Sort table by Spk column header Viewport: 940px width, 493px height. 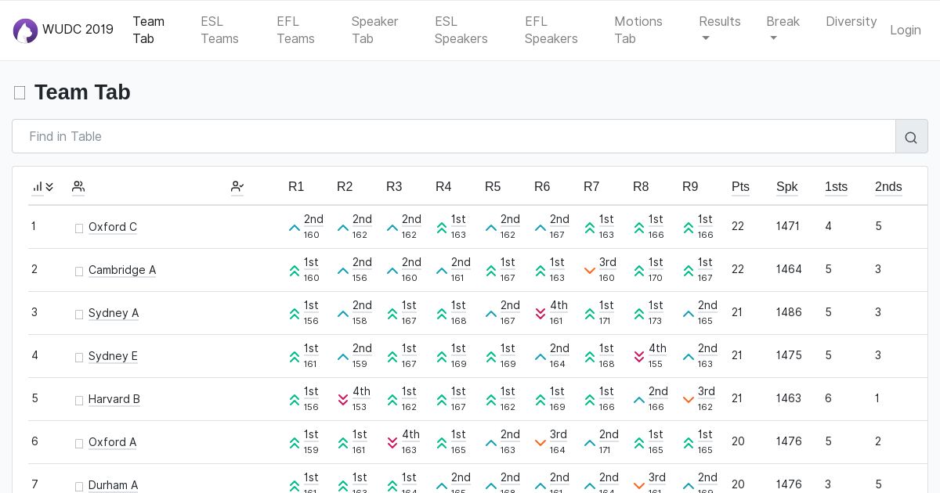pos(786,187)
